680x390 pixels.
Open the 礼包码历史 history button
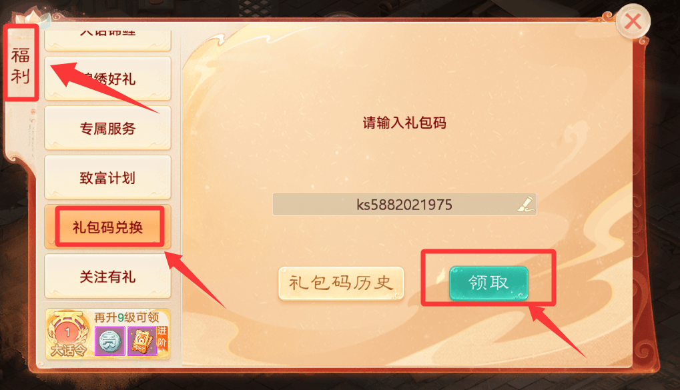341,283
